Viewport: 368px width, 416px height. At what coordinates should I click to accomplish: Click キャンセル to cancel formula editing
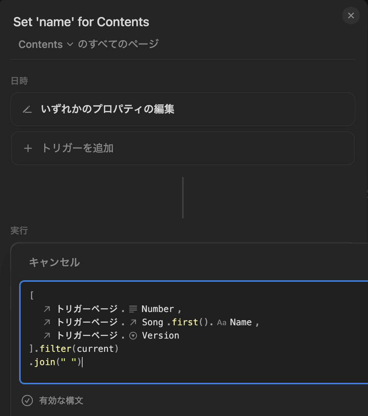55,262
